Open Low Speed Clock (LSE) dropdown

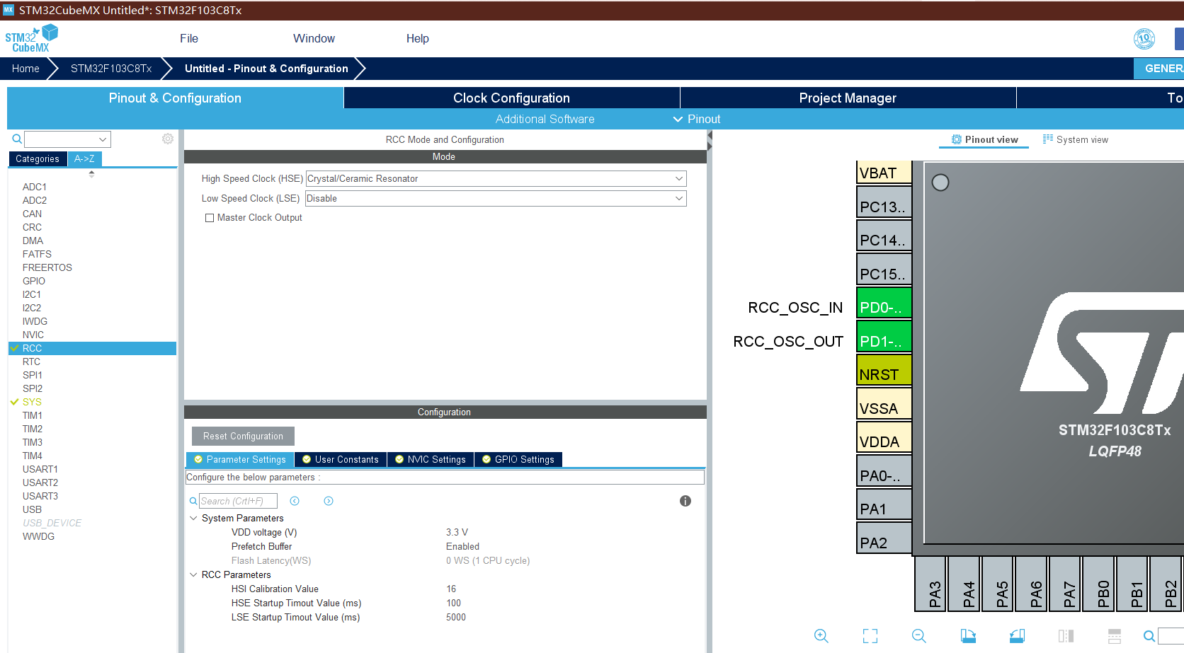tap(496, 199)
